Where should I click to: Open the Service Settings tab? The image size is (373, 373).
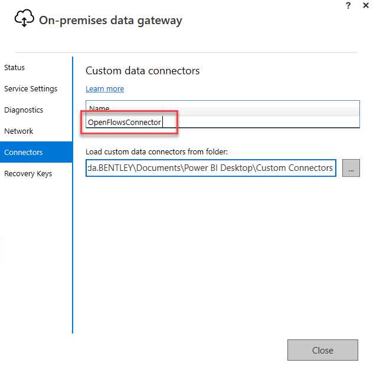click(31, 89)
